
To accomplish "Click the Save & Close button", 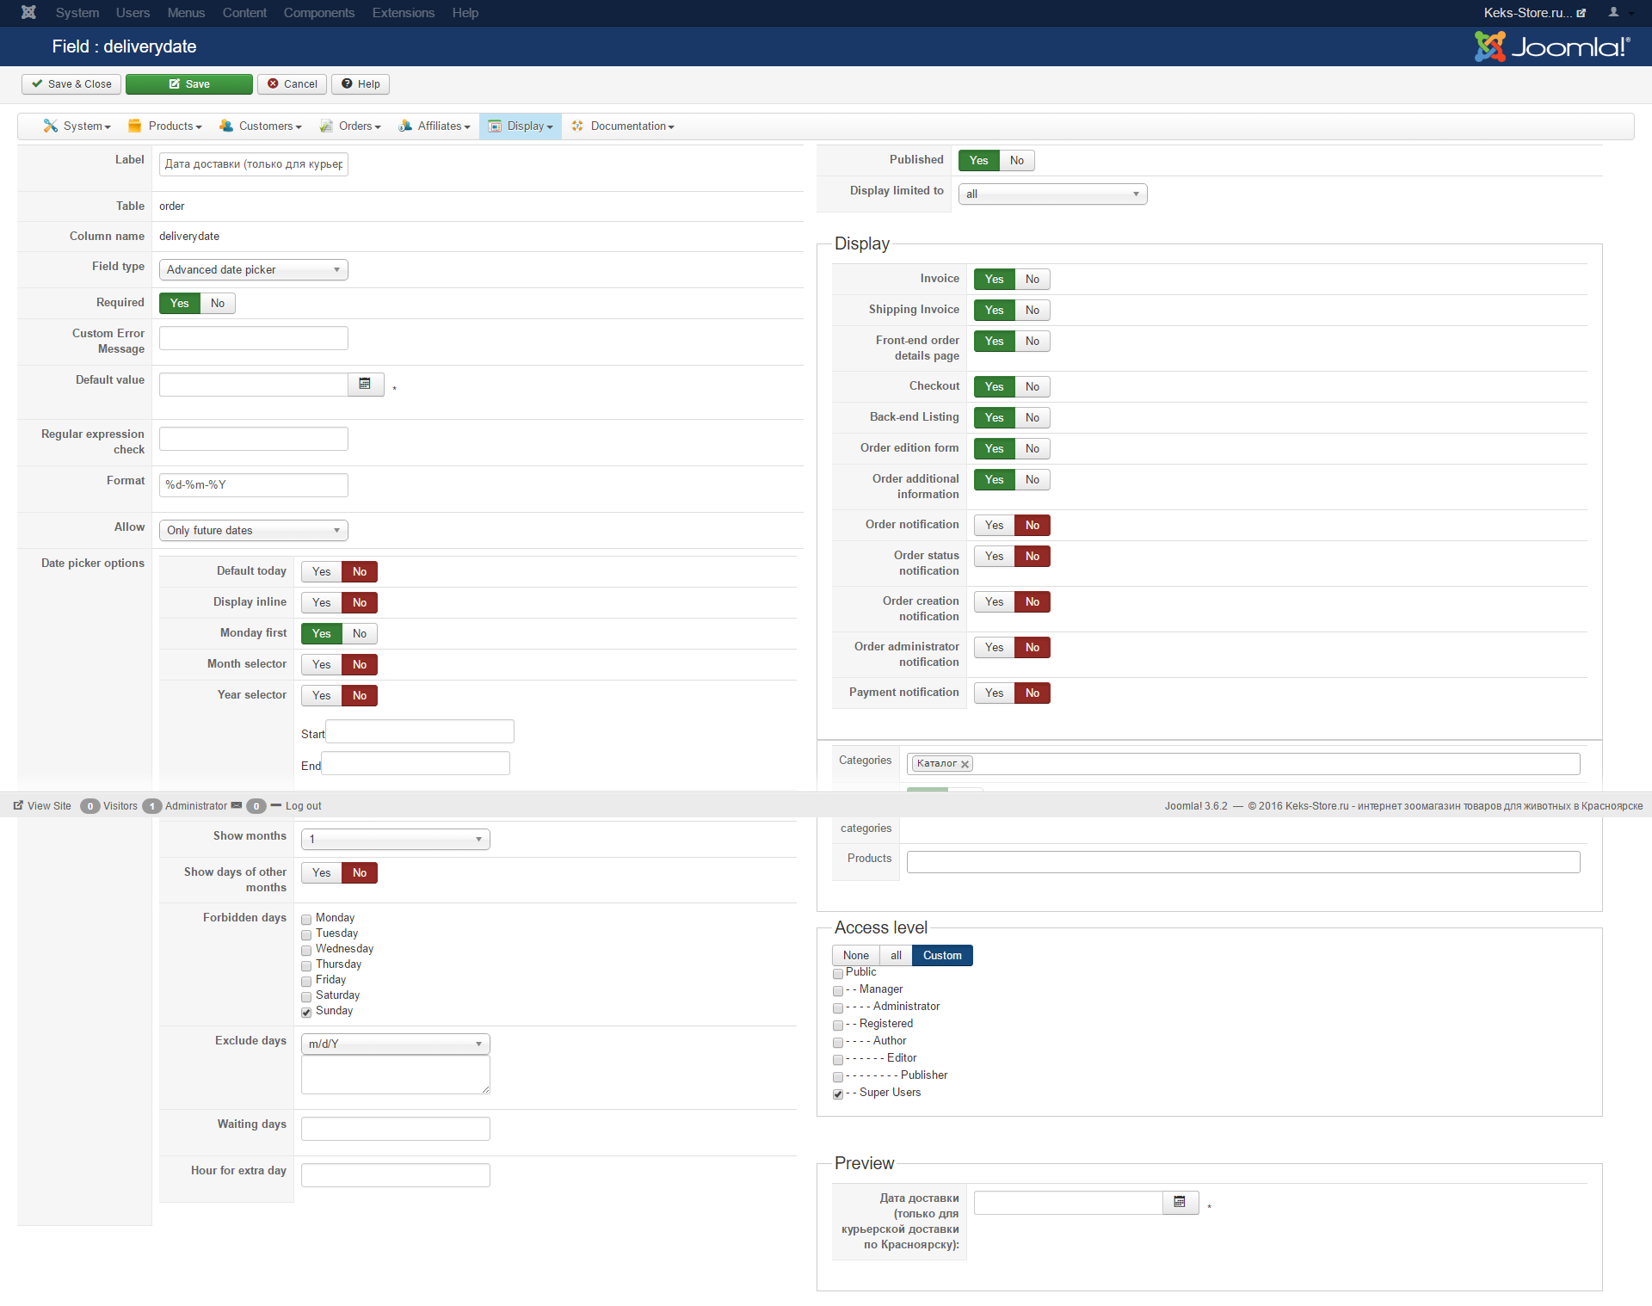I will (x=71, y=84).
